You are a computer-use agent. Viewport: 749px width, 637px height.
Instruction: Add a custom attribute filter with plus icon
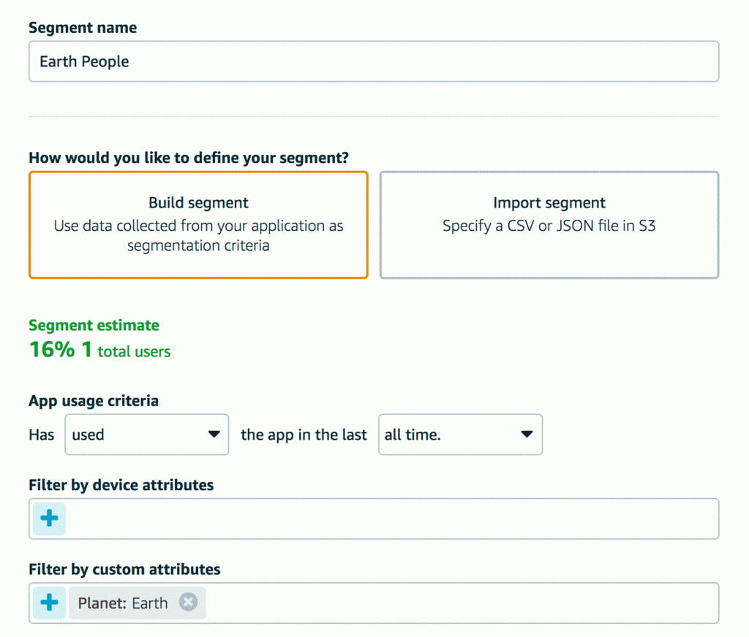click(49, 603)
